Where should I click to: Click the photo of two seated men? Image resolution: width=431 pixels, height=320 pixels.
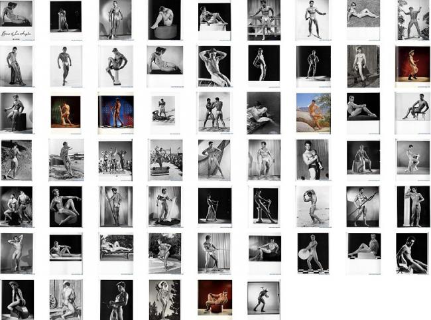tap(17, 206)
